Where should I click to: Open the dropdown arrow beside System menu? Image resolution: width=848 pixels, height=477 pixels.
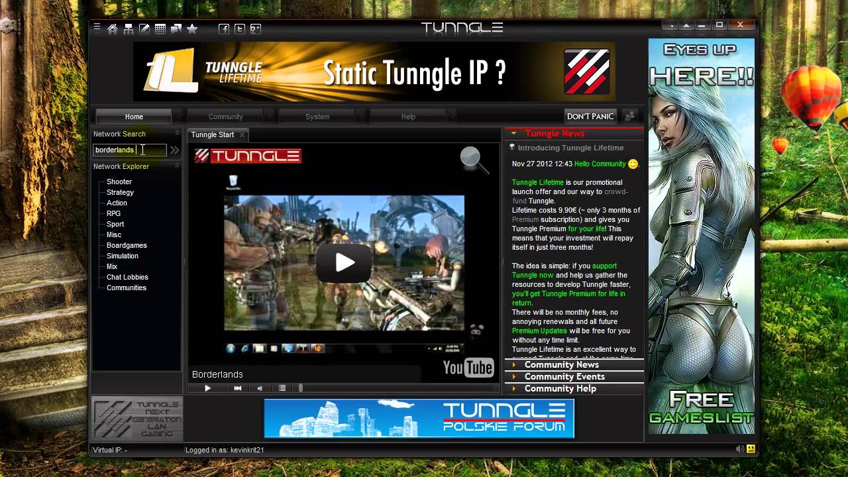(360, 117)
